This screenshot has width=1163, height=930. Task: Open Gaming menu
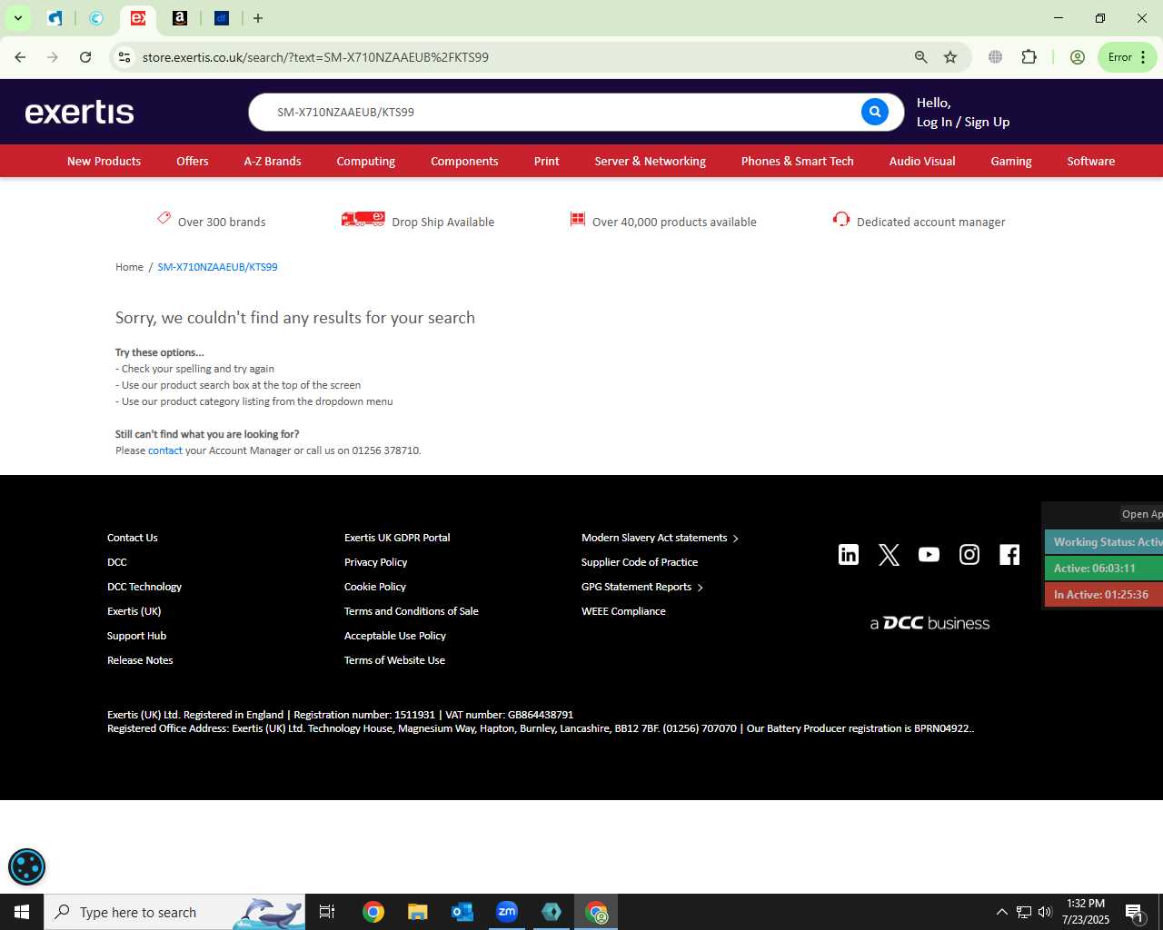(x=1011, y=161)
